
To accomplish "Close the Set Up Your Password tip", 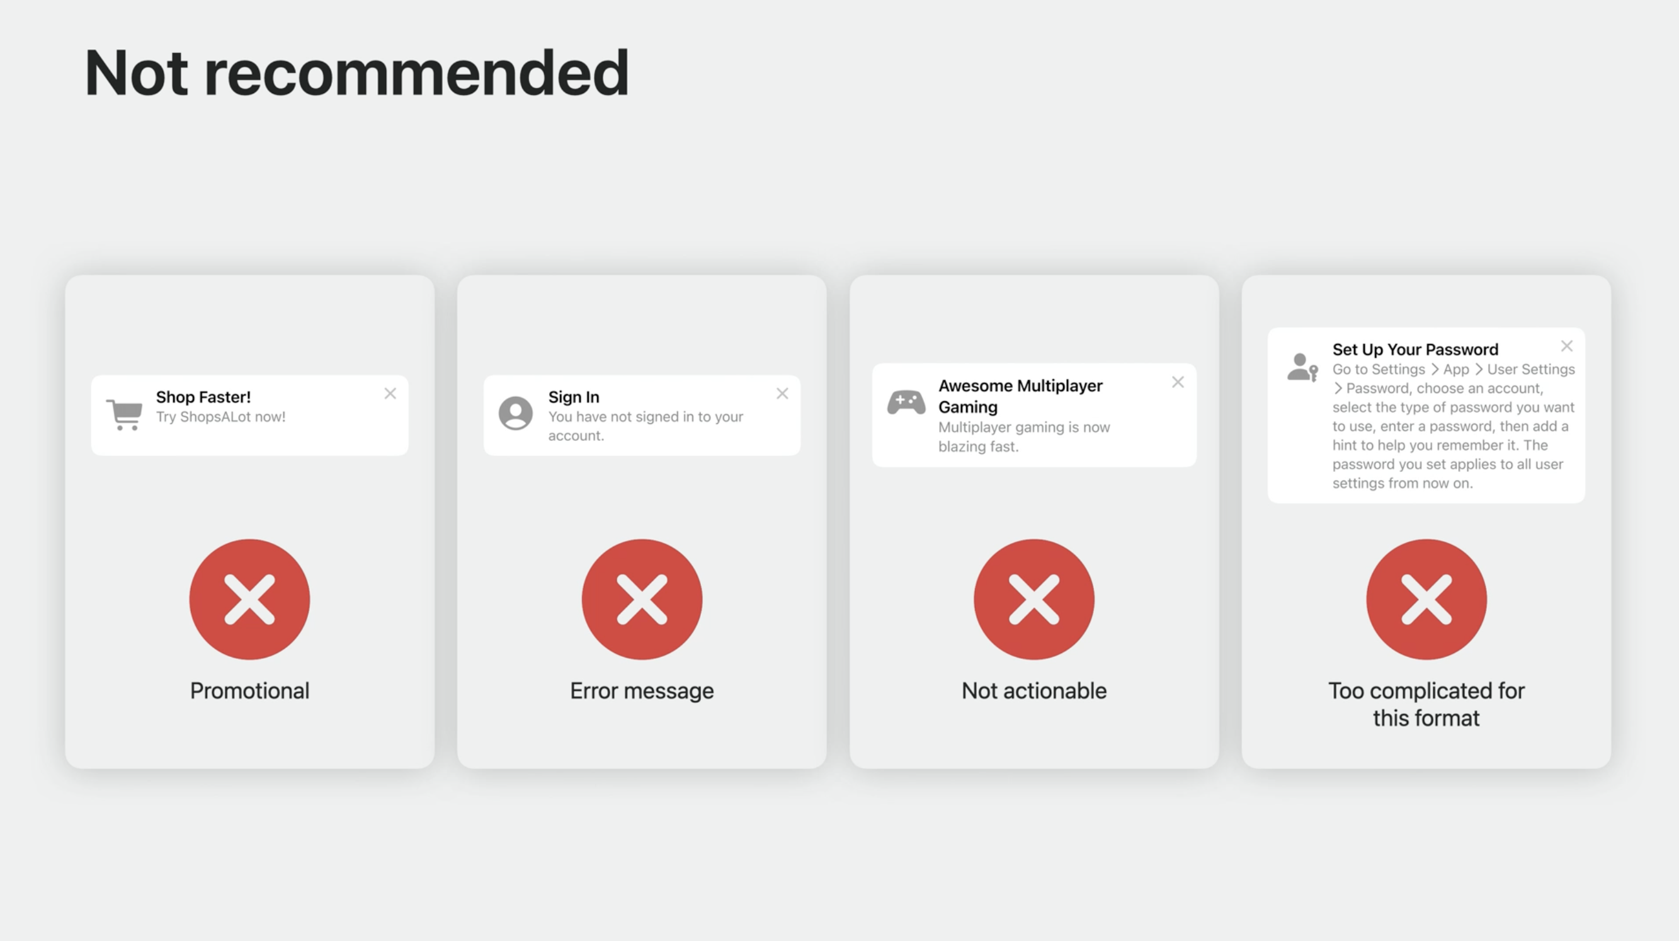I will tap(1567, 346).
